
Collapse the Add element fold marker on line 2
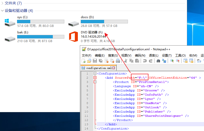point(95,78)
